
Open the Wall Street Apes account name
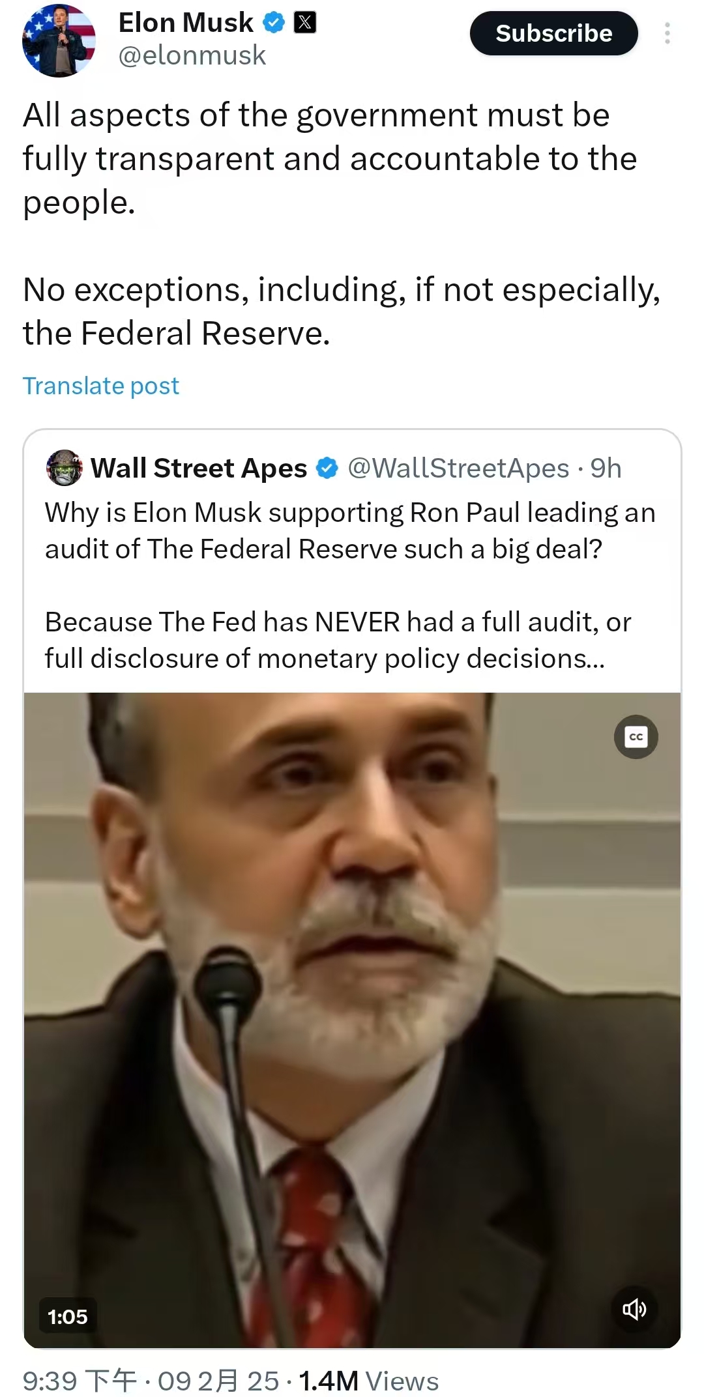tap(199, 468)
